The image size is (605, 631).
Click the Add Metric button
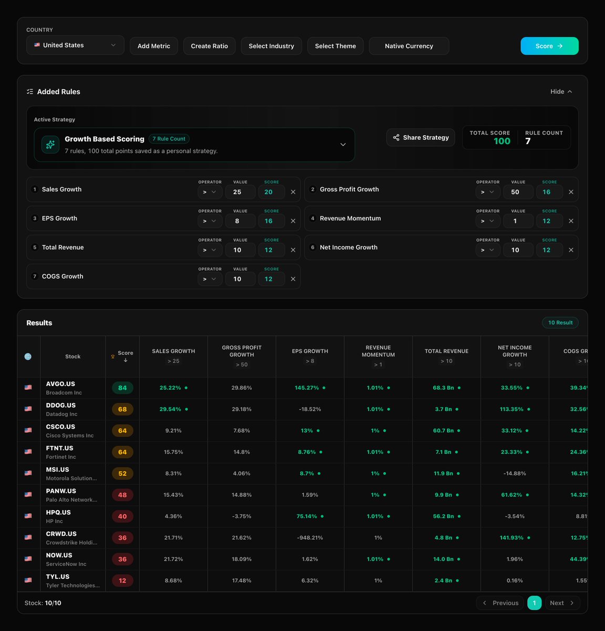pos(153,46)
